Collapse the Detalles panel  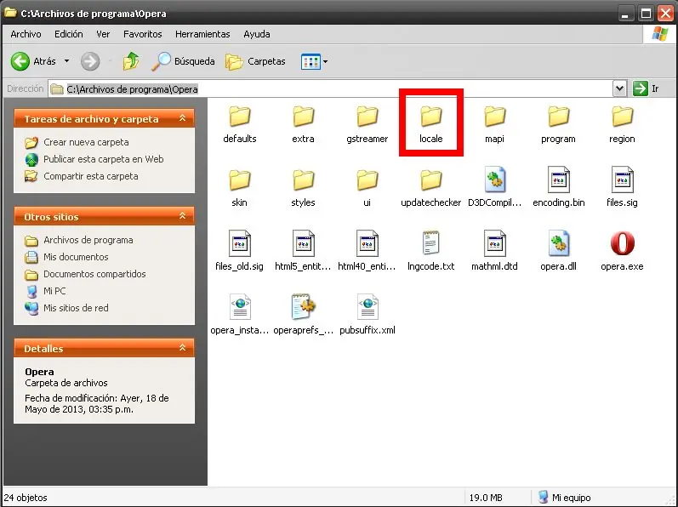(x=182, y=348)
